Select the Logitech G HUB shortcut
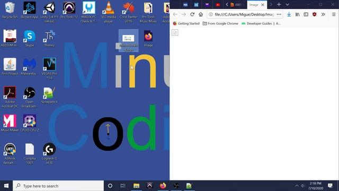Image resolution: width=339 pixels, height=191 pixels. 49,154
